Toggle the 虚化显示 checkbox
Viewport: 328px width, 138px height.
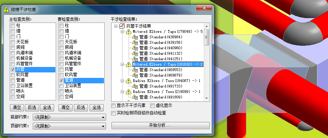[153, 106]
